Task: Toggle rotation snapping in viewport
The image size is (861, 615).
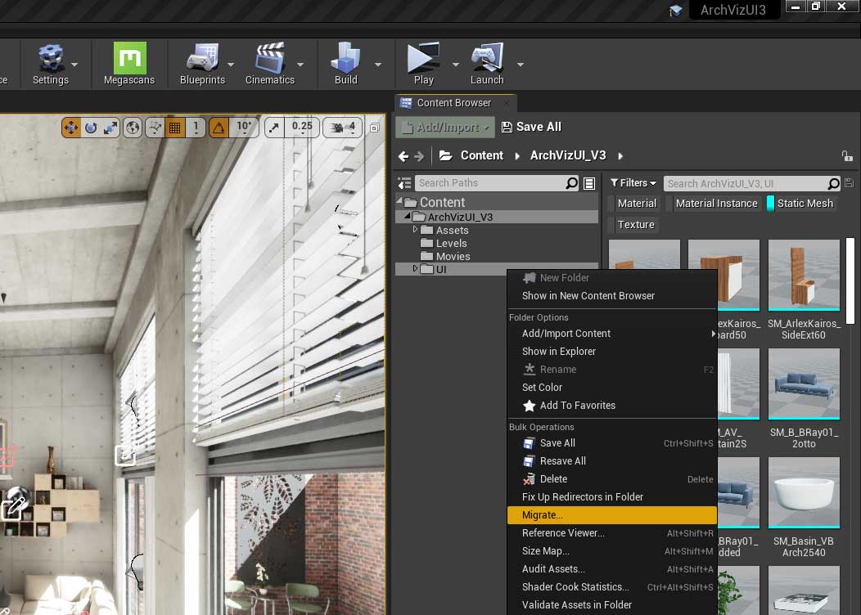Action: 219,128
